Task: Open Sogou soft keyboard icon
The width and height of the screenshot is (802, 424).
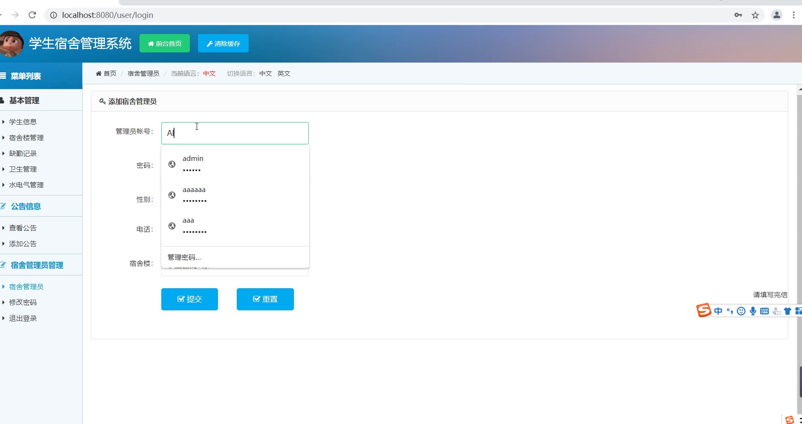Action: click(764, 311)
